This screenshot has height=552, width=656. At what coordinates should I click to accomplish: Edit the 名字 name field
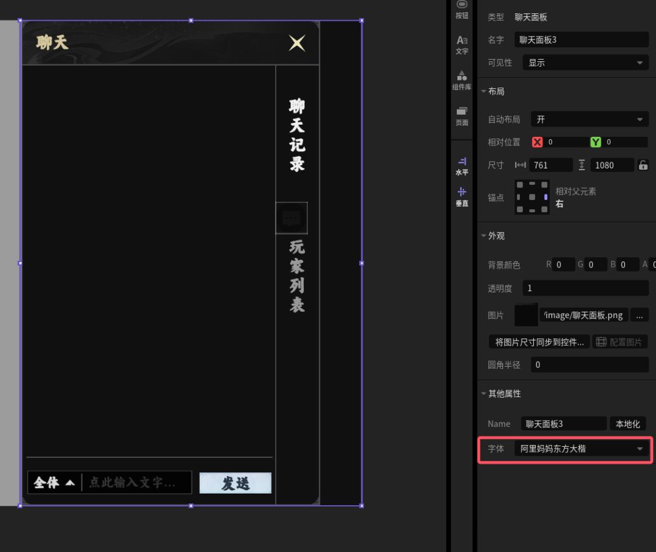[x=581, y=40]
